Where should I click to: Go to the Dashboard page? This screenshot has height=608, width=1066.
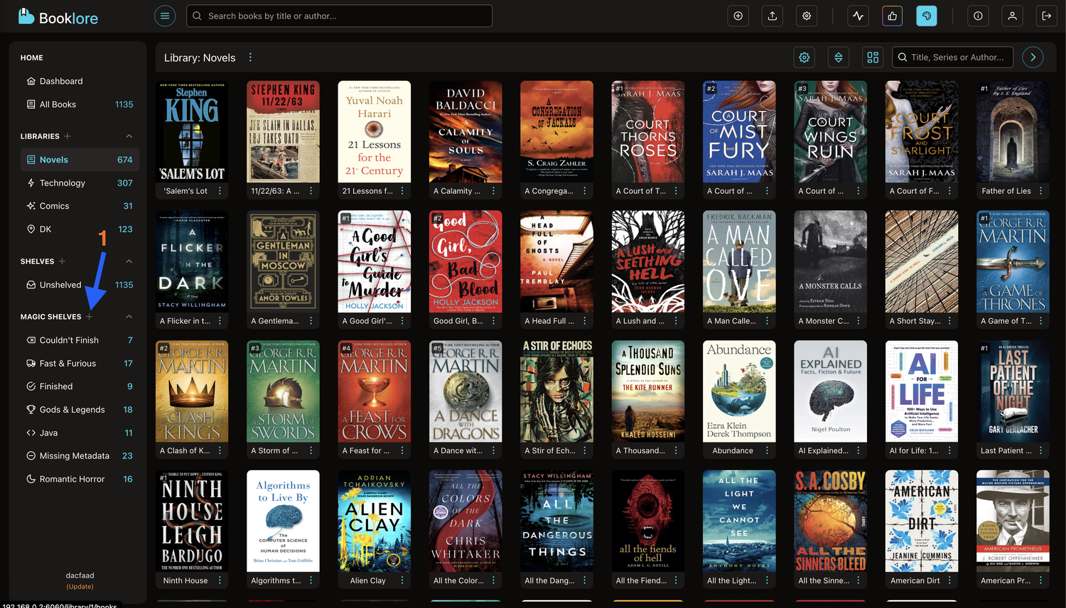coord(61,82)
